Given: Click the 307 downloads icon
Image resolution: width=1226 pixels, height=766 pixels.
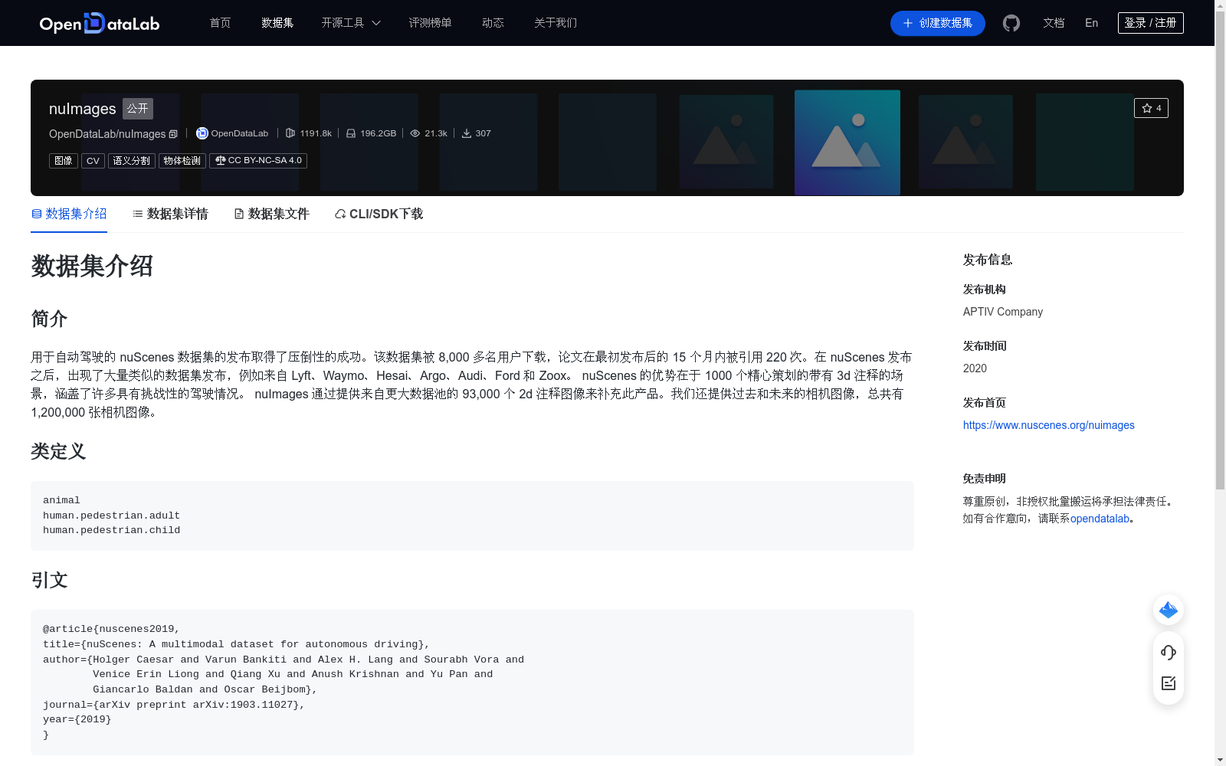Looking at the screenshot, I should (466, 133).
